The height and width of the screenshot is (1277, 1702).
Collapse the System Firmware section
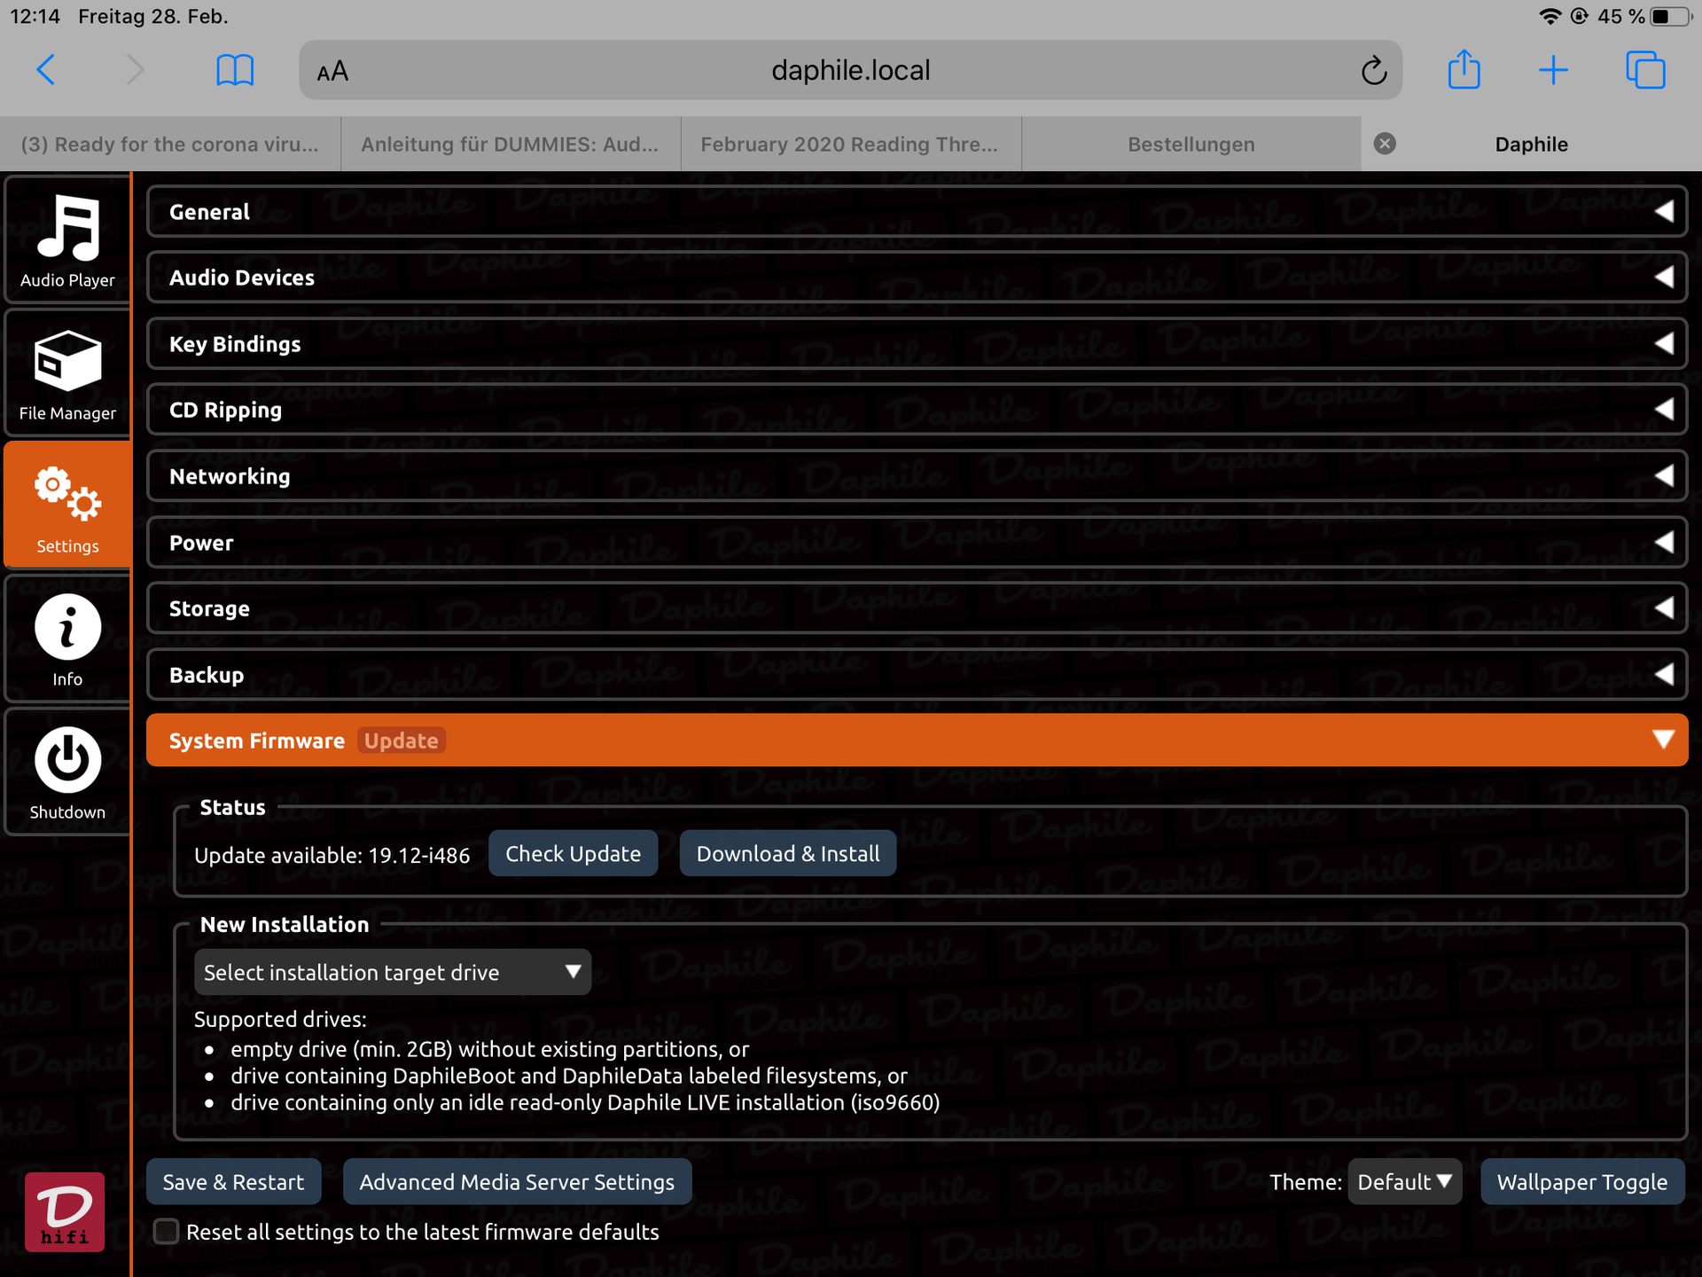coord(917,740)
